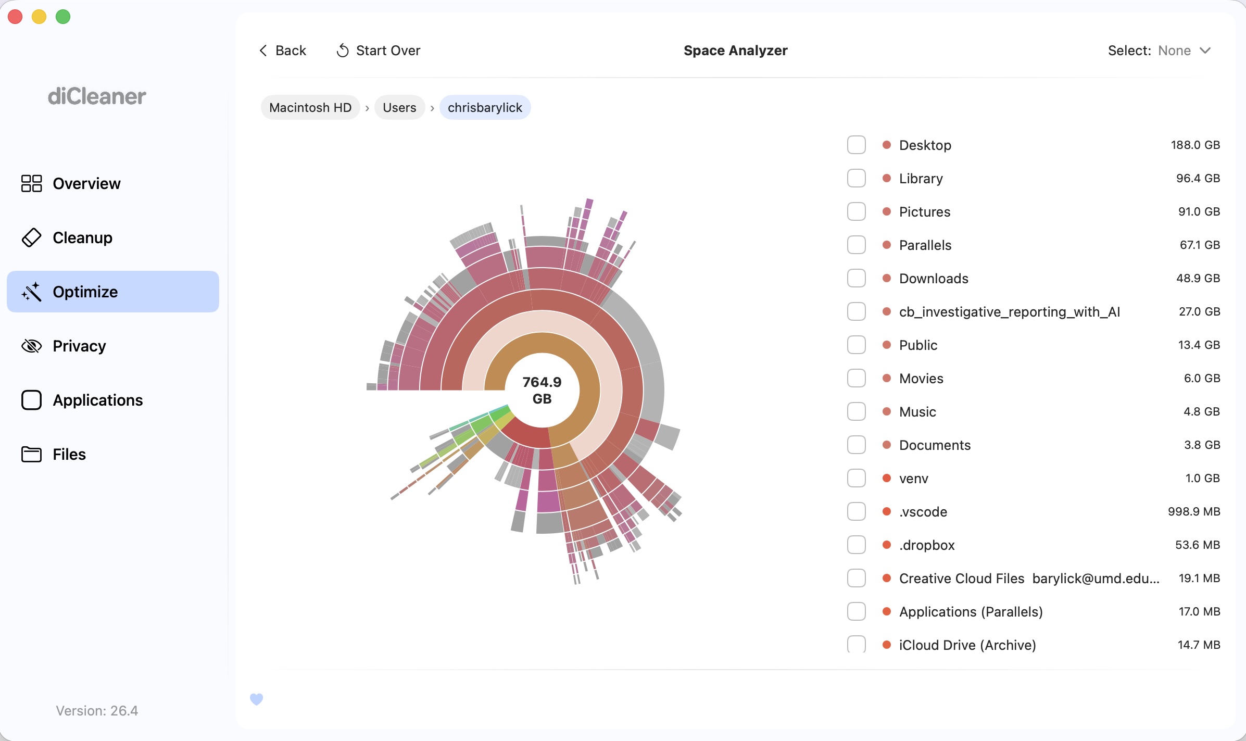
Task: Click the blue heart icon at the bottom
Action: click(257, 699)
